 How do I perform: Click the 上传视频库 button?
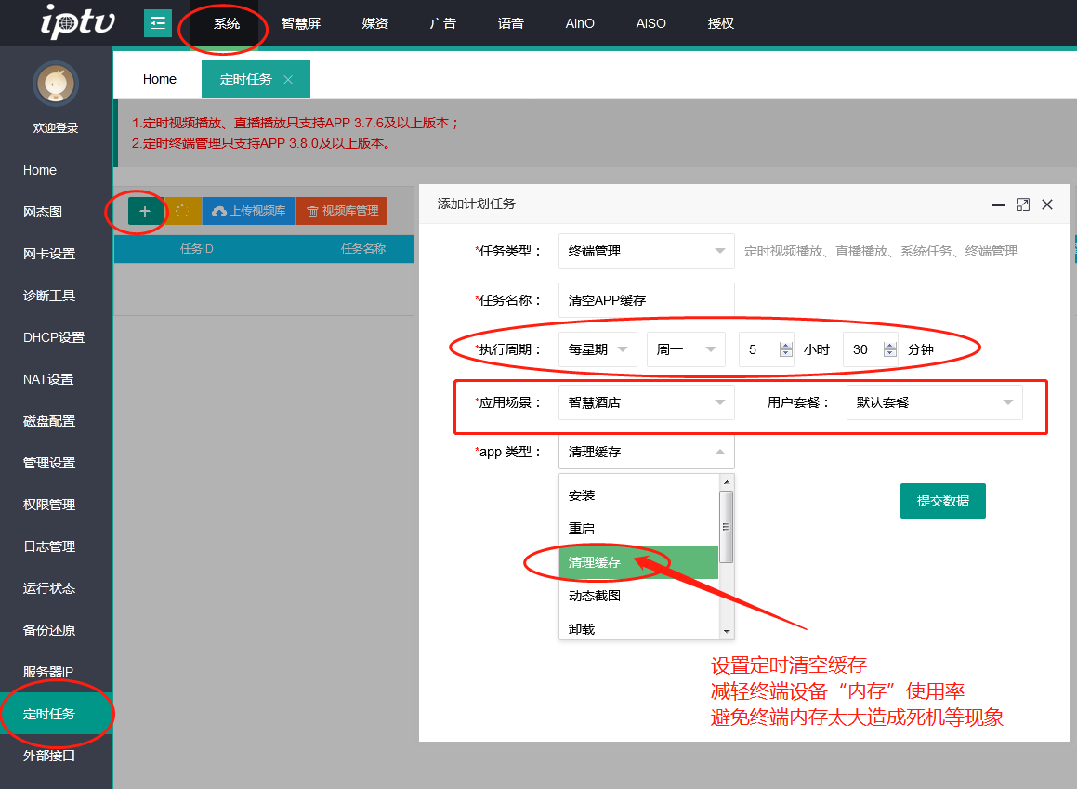click(248, 211)
